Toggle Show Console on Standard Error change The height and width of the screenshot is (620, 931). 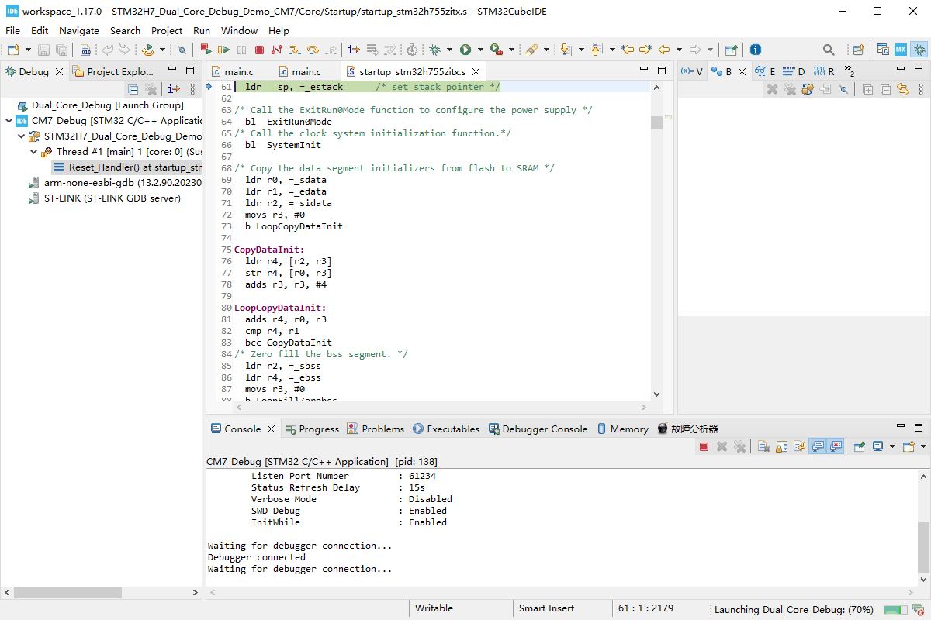click(836, 446)
